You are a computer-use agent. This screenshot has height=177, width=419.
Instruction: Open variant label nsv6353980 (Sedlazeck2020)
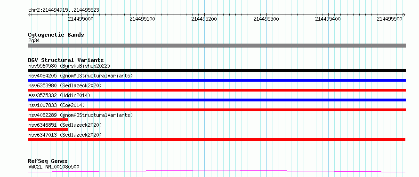pos(65,85)
